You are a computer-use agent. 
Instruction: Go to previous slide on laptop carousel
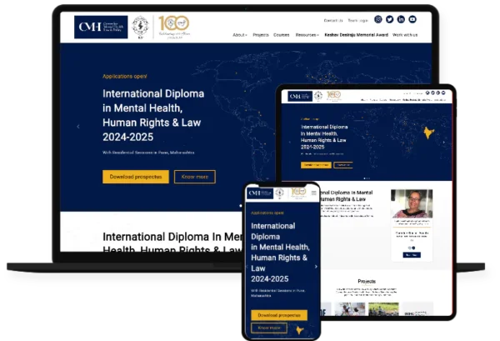(78, 127)
